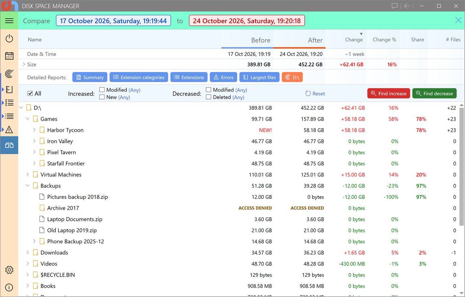Click the Find increase button
The height and width of the screenshot is (297, 465).
[x=389, y=94]
